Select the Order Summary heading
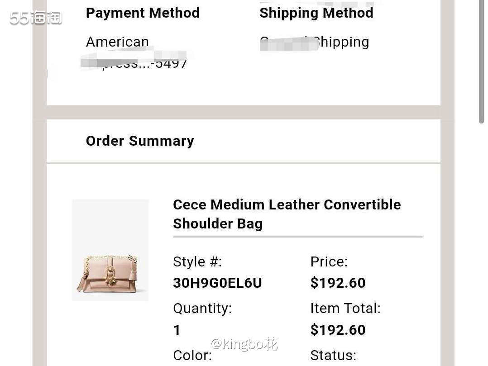Viewport: 488px width, 366px height. click(140, 141)
